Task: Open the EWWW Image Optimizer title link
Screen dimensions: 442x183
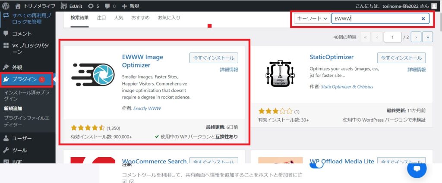Action: click(142, 61)
